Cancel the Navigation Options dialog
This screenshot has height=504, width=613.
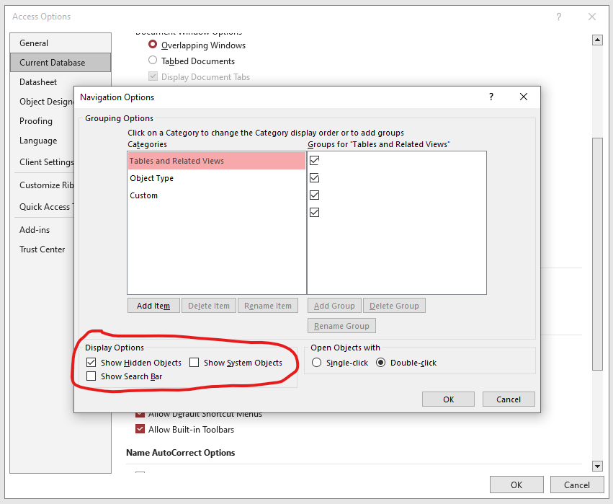pos(509,399)
